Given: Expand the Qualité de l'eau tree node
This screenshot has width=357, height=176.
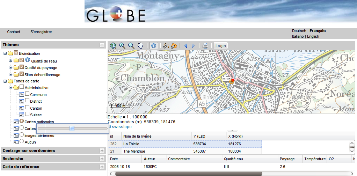Looking at the screenshot, I should tap(10, 61).
